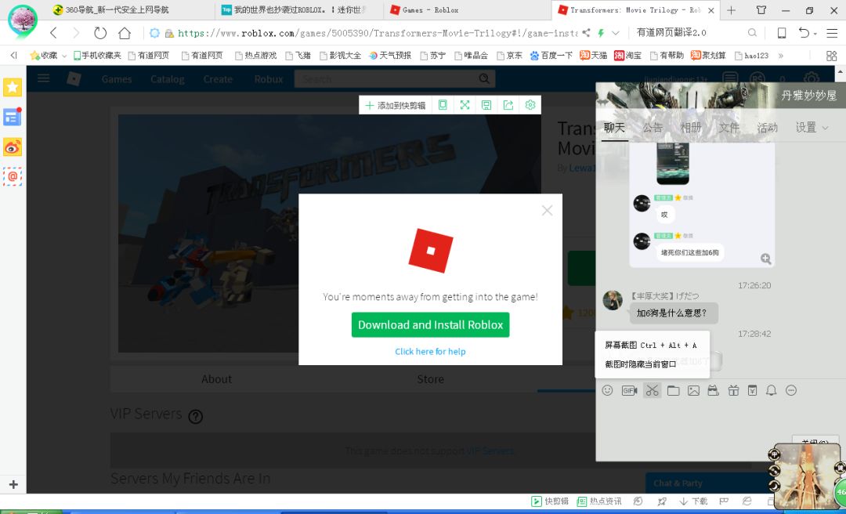Click 添加到快剪辑 button

[396, 105]
